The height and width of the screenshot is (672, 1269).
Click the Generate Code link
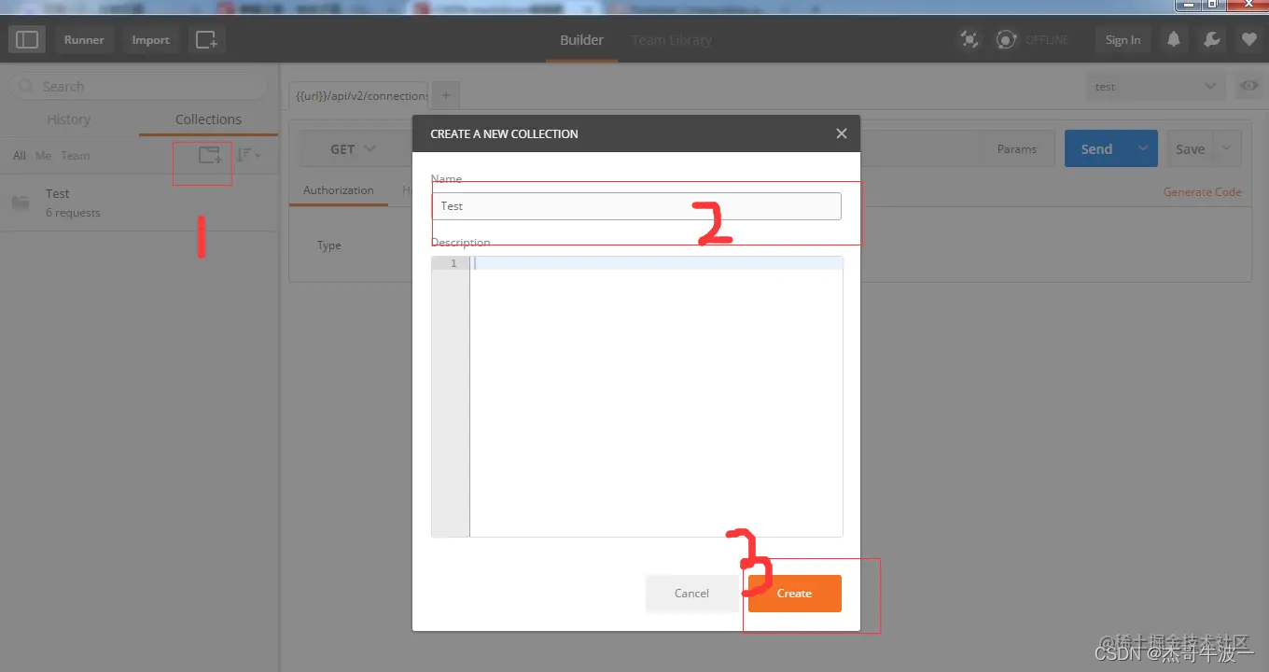click(1202, 191)
